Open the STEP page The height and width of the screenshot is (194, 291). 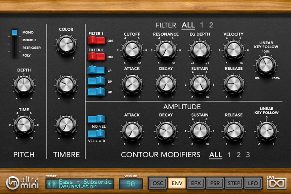click(234, 183)
